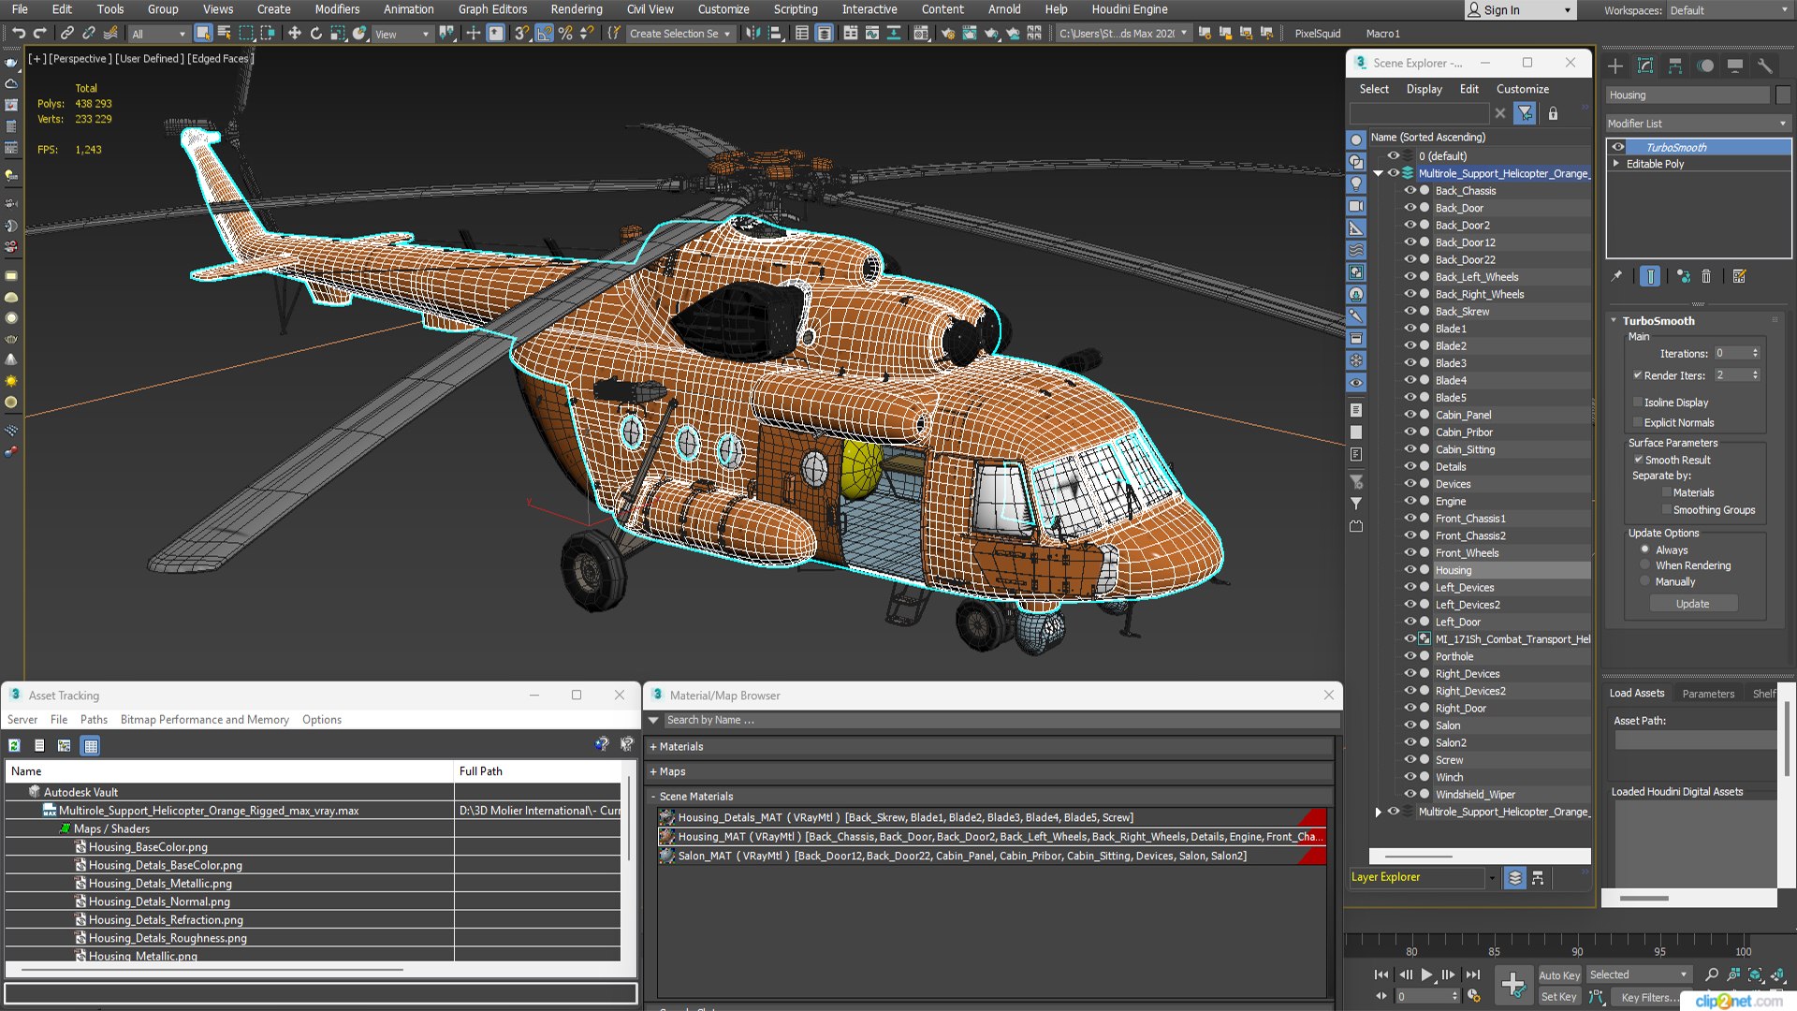Open Paths menu in Asset Tracking

point(94,720)
